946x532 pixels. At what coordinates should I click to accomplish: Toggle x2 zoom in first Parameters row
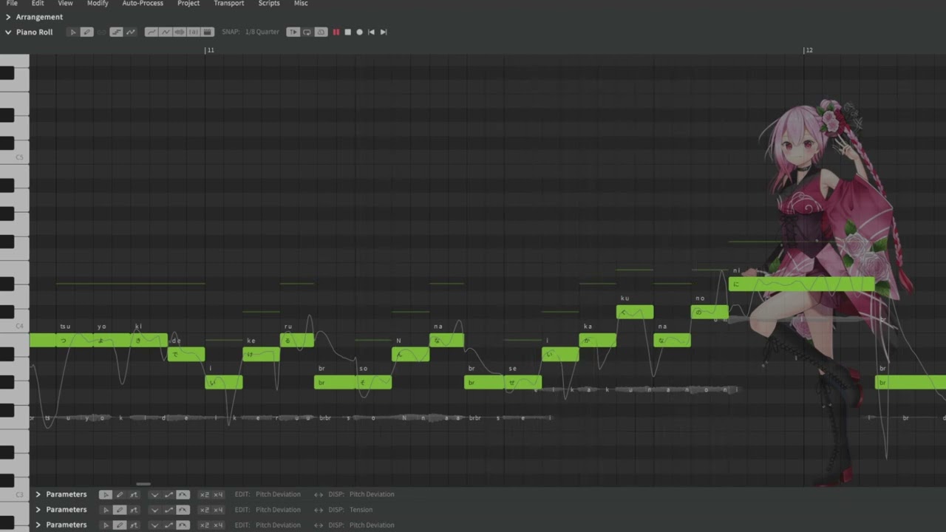coord(205,494)
